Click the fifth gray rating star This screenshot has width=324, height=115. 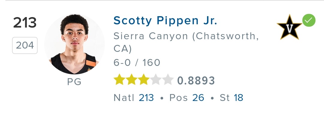pos(168,80)
